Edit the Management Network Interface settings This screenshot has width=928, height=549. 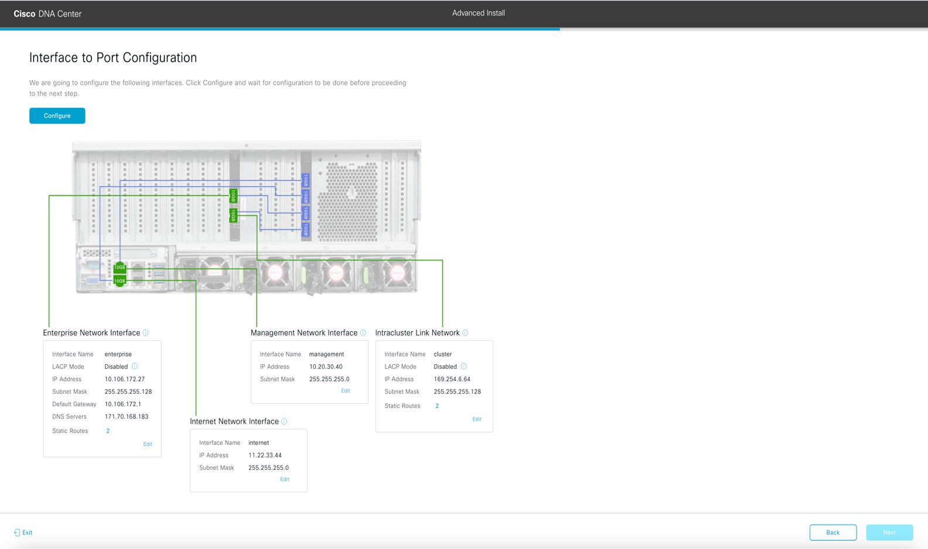point(345,391)
